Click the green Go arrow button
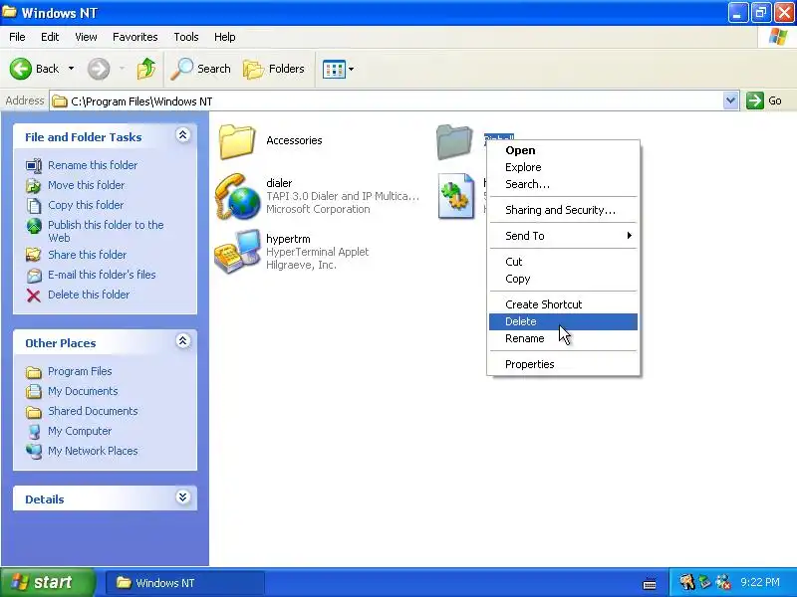Screen dimensions: 797x597 [755, 100]
